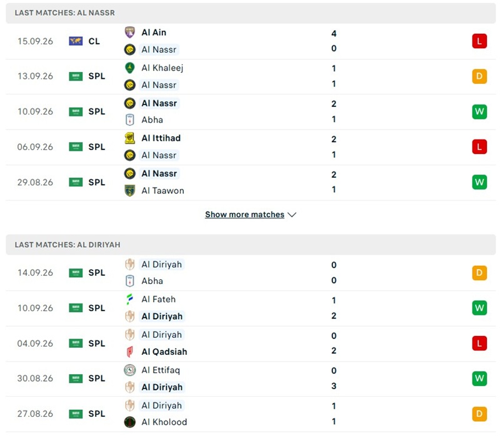The height and width of the screenshot is (438, 500).
Task: Click the Al Taawon club crest
Action: pyautogui.click(x=130, y=191)
